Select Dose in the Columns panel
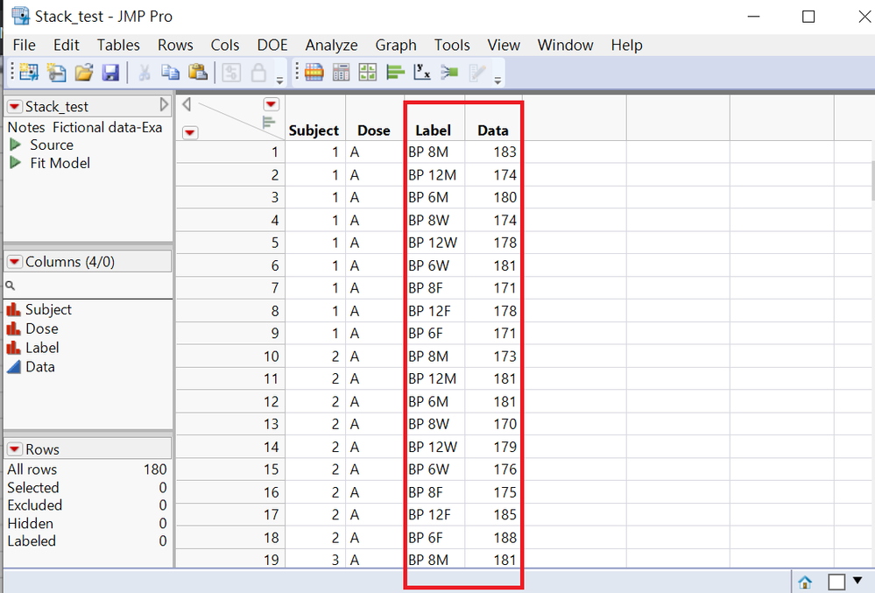 (42, 328)
